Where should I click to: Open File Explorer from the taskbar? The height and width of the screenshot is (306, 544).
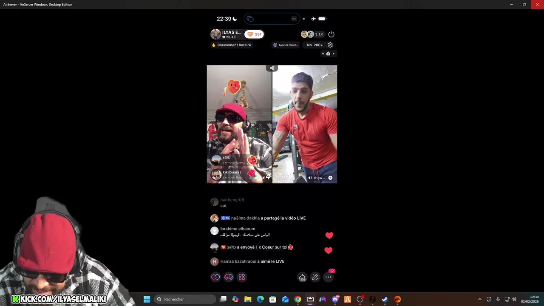pyautogui.click(x=248, y=299)
